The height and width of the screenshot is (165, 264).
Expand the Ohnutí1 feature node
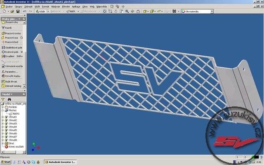(2, 117)
